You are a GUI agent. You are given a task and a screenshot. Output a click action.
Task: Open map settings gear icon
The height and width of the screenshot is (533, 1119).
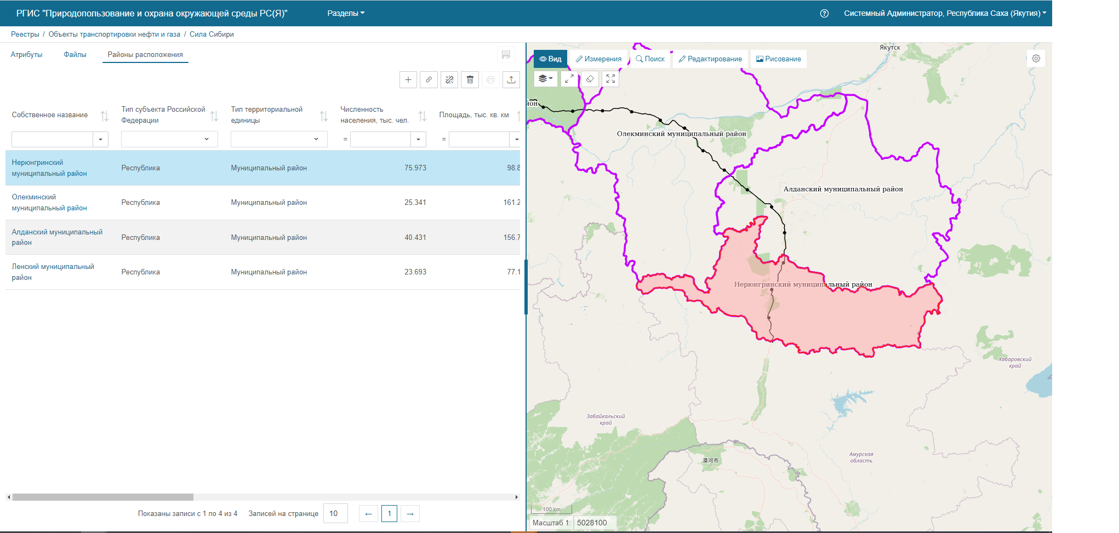click(1036, 59)
